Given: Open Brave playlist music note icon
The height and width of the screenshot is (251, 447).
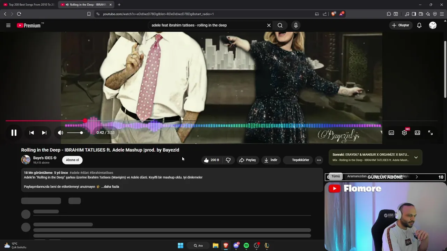Looking at the screenshot, I should pyautogui.click(x=407, y=14).
